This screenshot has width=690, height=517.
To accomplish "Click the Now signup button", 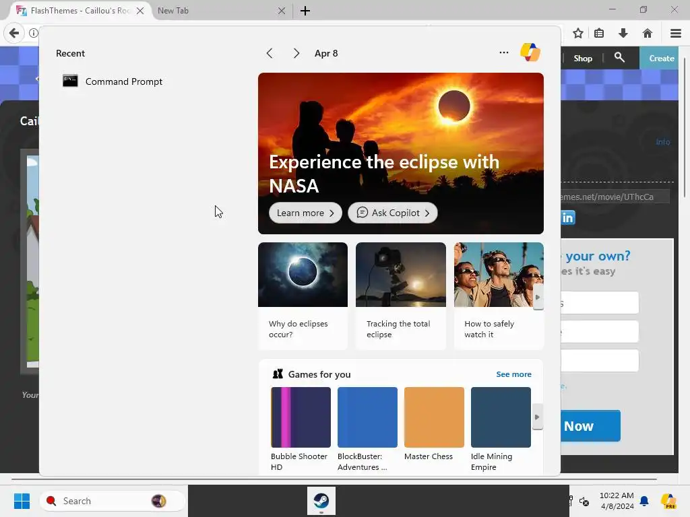I will tap(590, 425).
